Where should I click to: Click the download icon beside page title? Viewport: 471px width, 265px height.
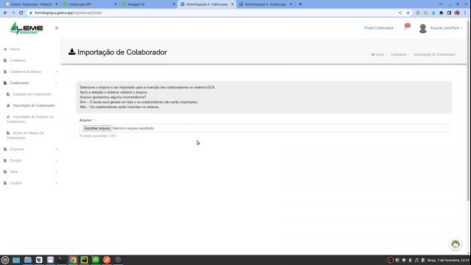72,52
